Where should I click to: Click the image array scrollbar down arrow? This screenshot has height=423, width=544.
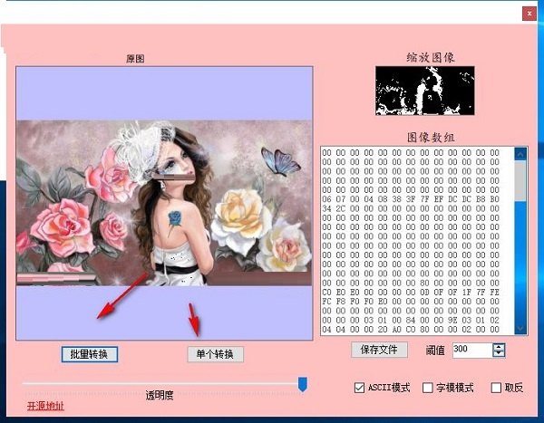[520, 328]
